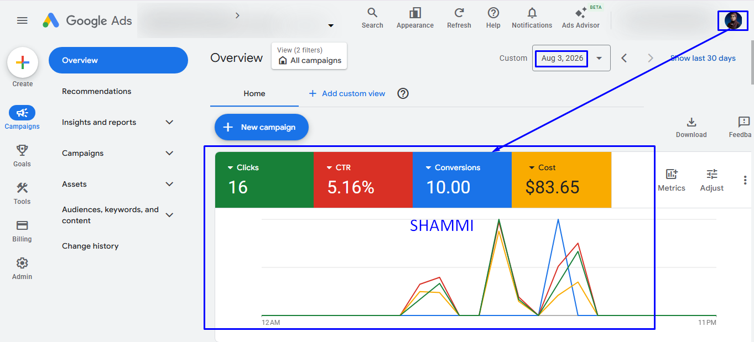This screenshot has width=754, height=342.
Task: Open the All campaigns view filter
Action: pos(309,56)
